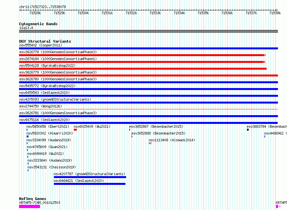This screenshot has height=210, width=287.
Task: Click the thin red esv2744750 variant line
Action: point(148,109)
